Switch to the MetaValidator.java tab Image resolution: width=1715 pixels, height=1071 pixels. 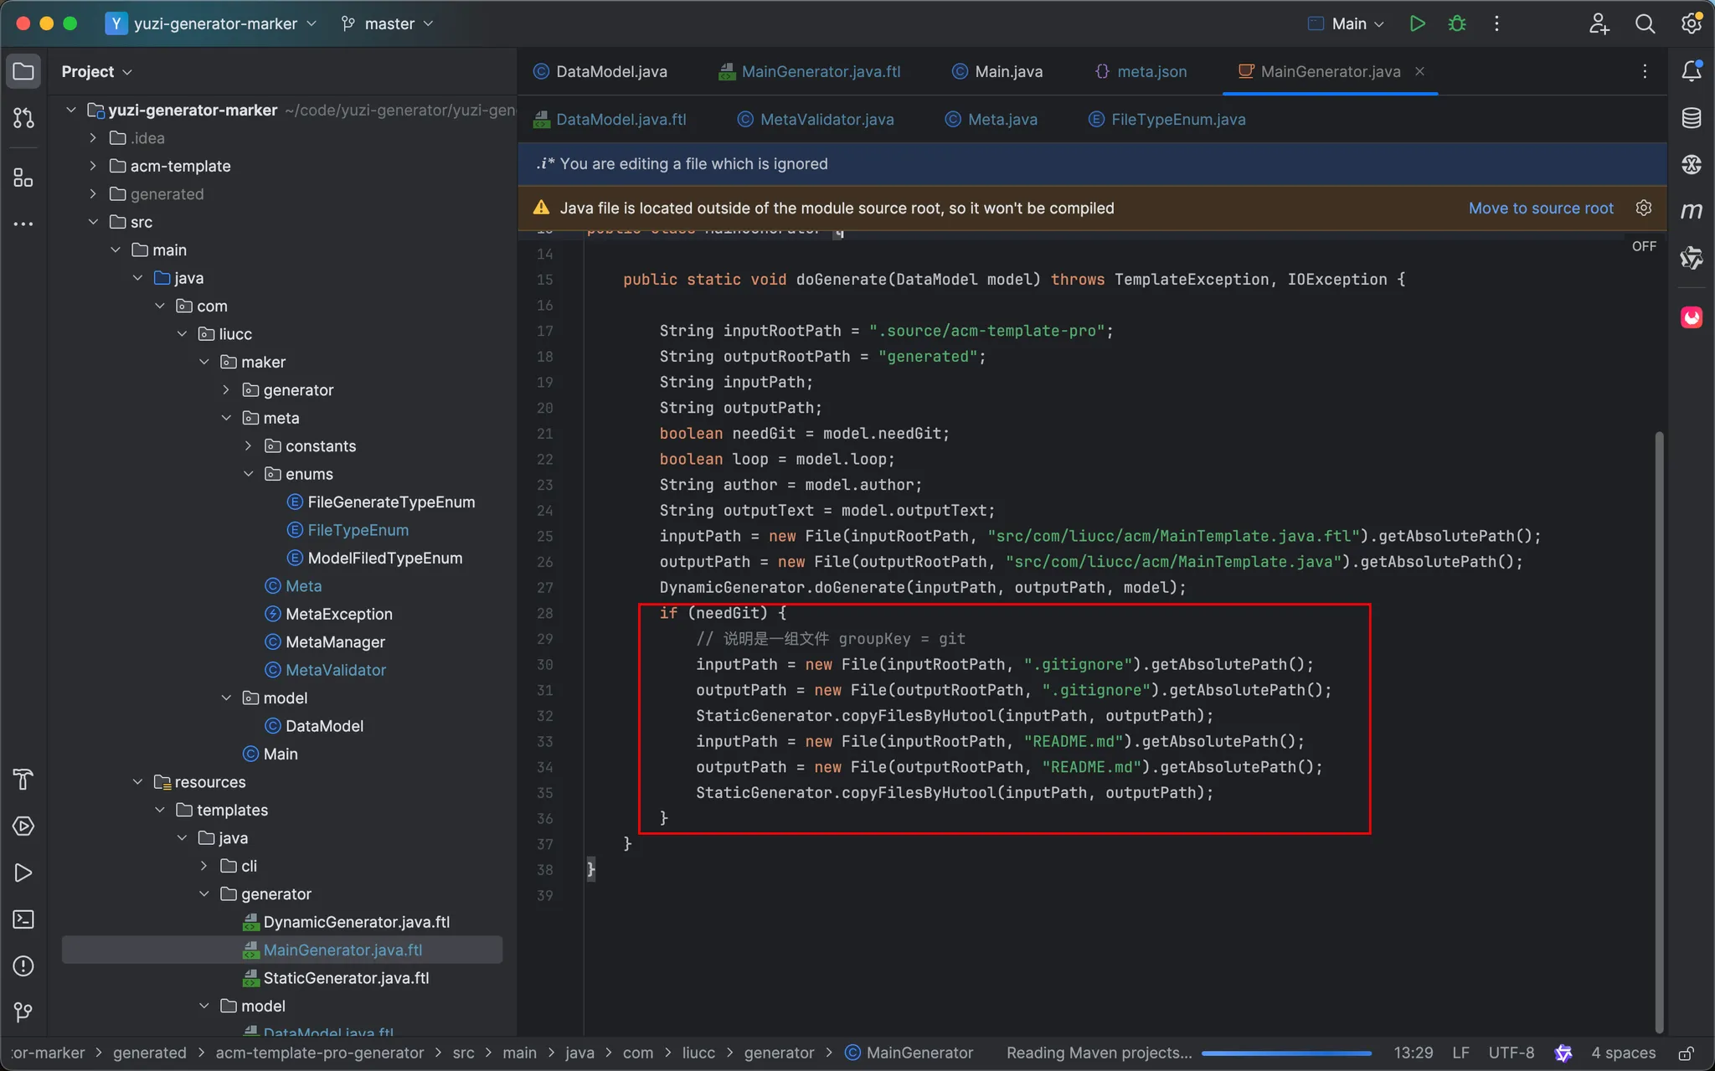[826, 119]
